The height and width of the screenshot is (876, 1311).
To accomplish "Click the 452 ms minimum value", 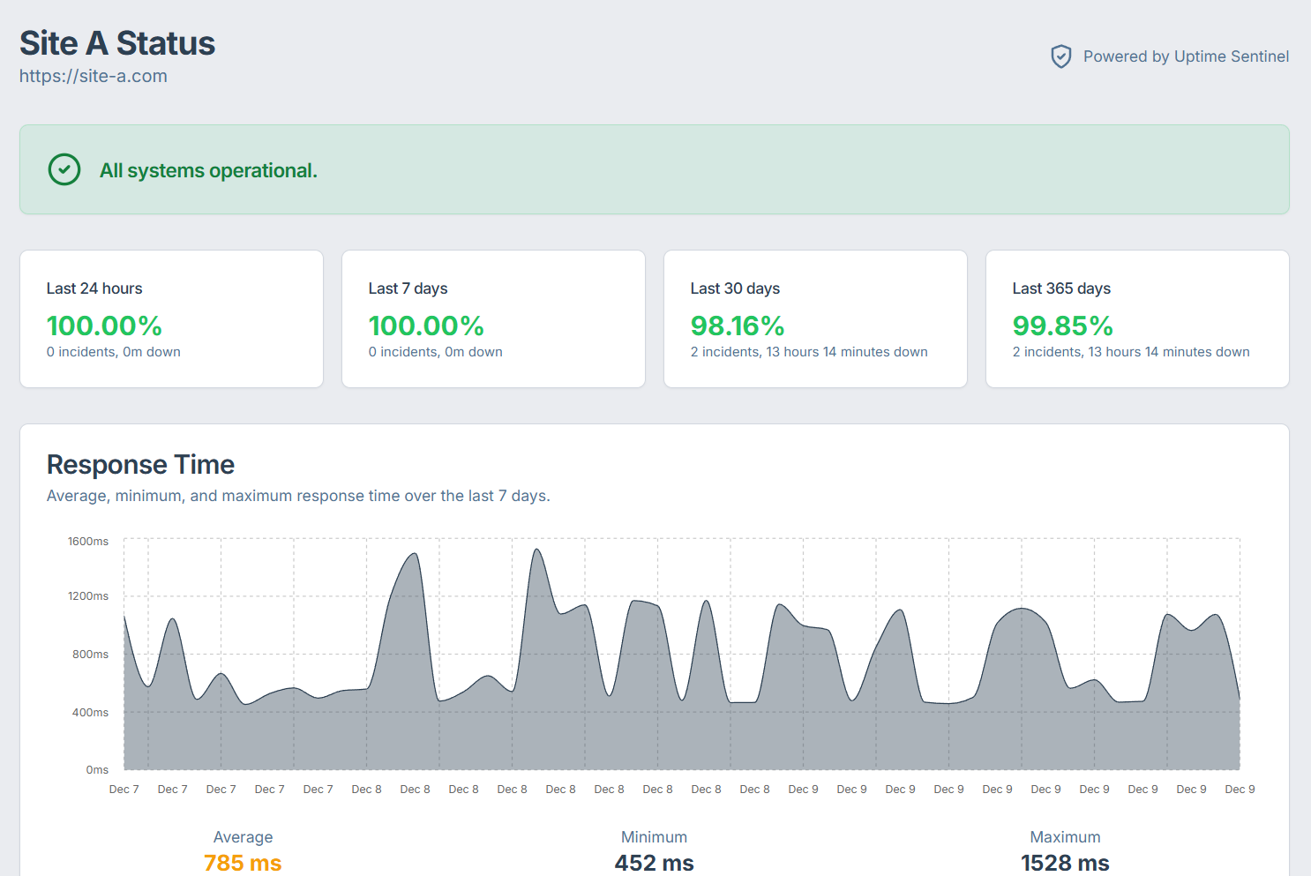I will [654, 863].
